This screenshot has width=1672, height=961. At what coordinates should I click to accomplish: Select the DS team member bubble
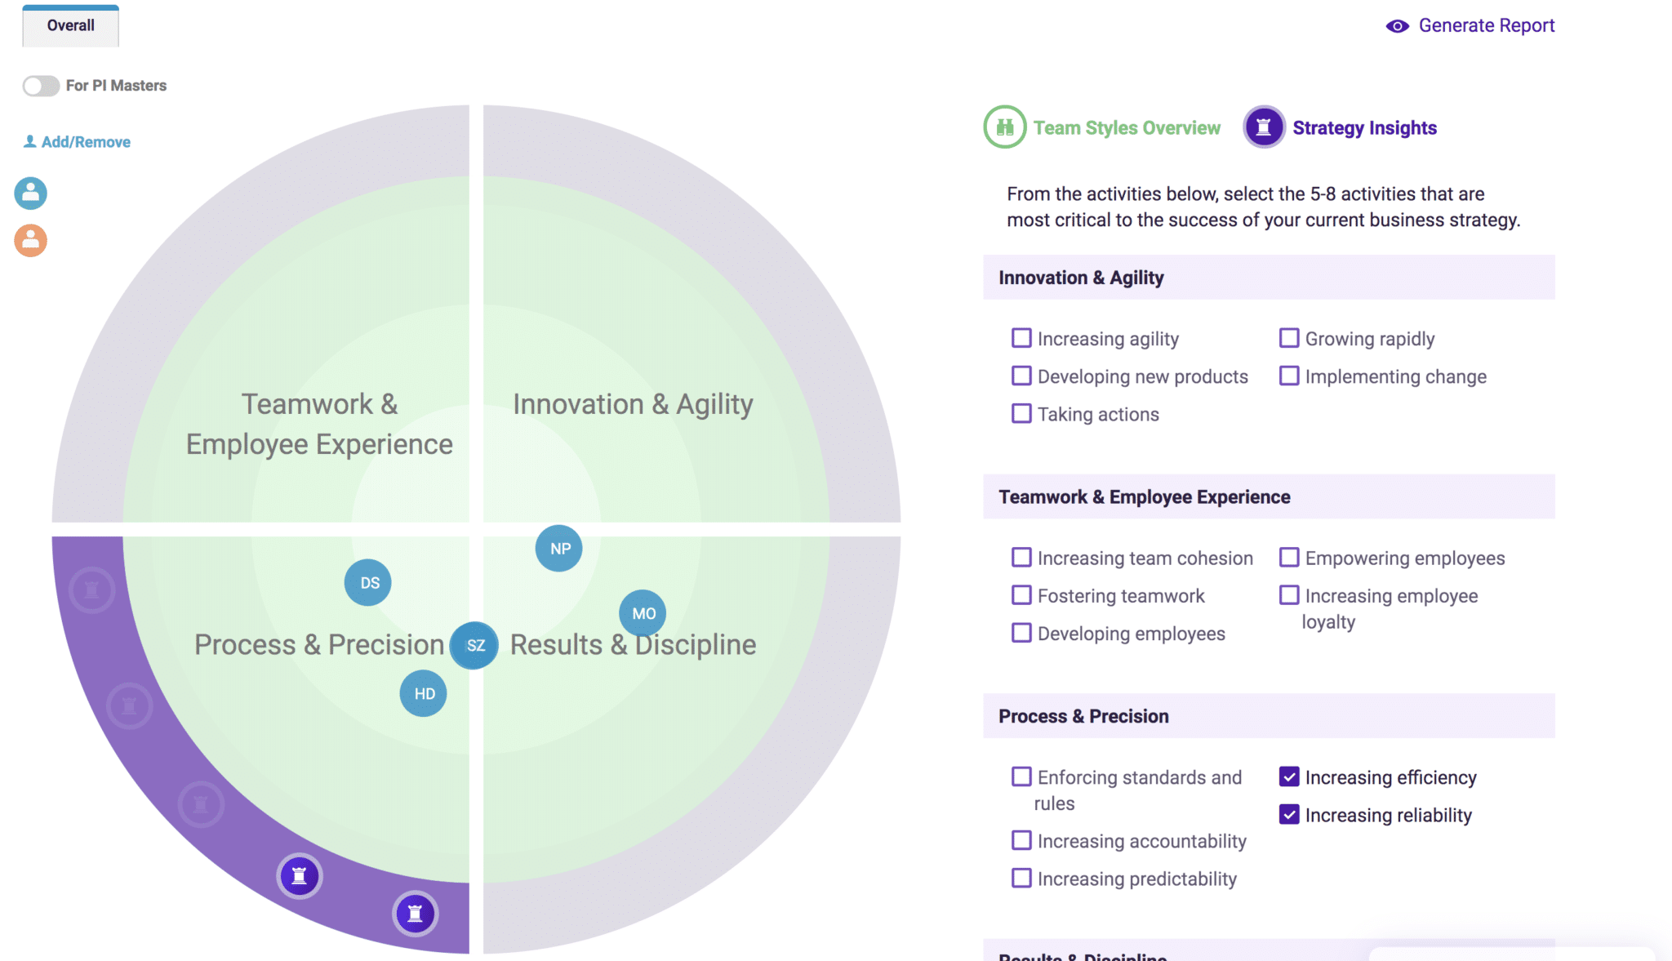368,583
